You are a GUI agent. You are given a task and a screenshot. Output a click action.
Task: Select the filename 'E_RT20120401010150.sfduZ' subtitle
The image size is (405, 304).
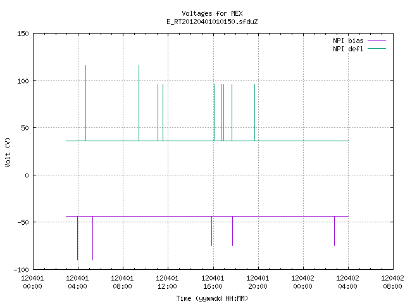point(212,22)
